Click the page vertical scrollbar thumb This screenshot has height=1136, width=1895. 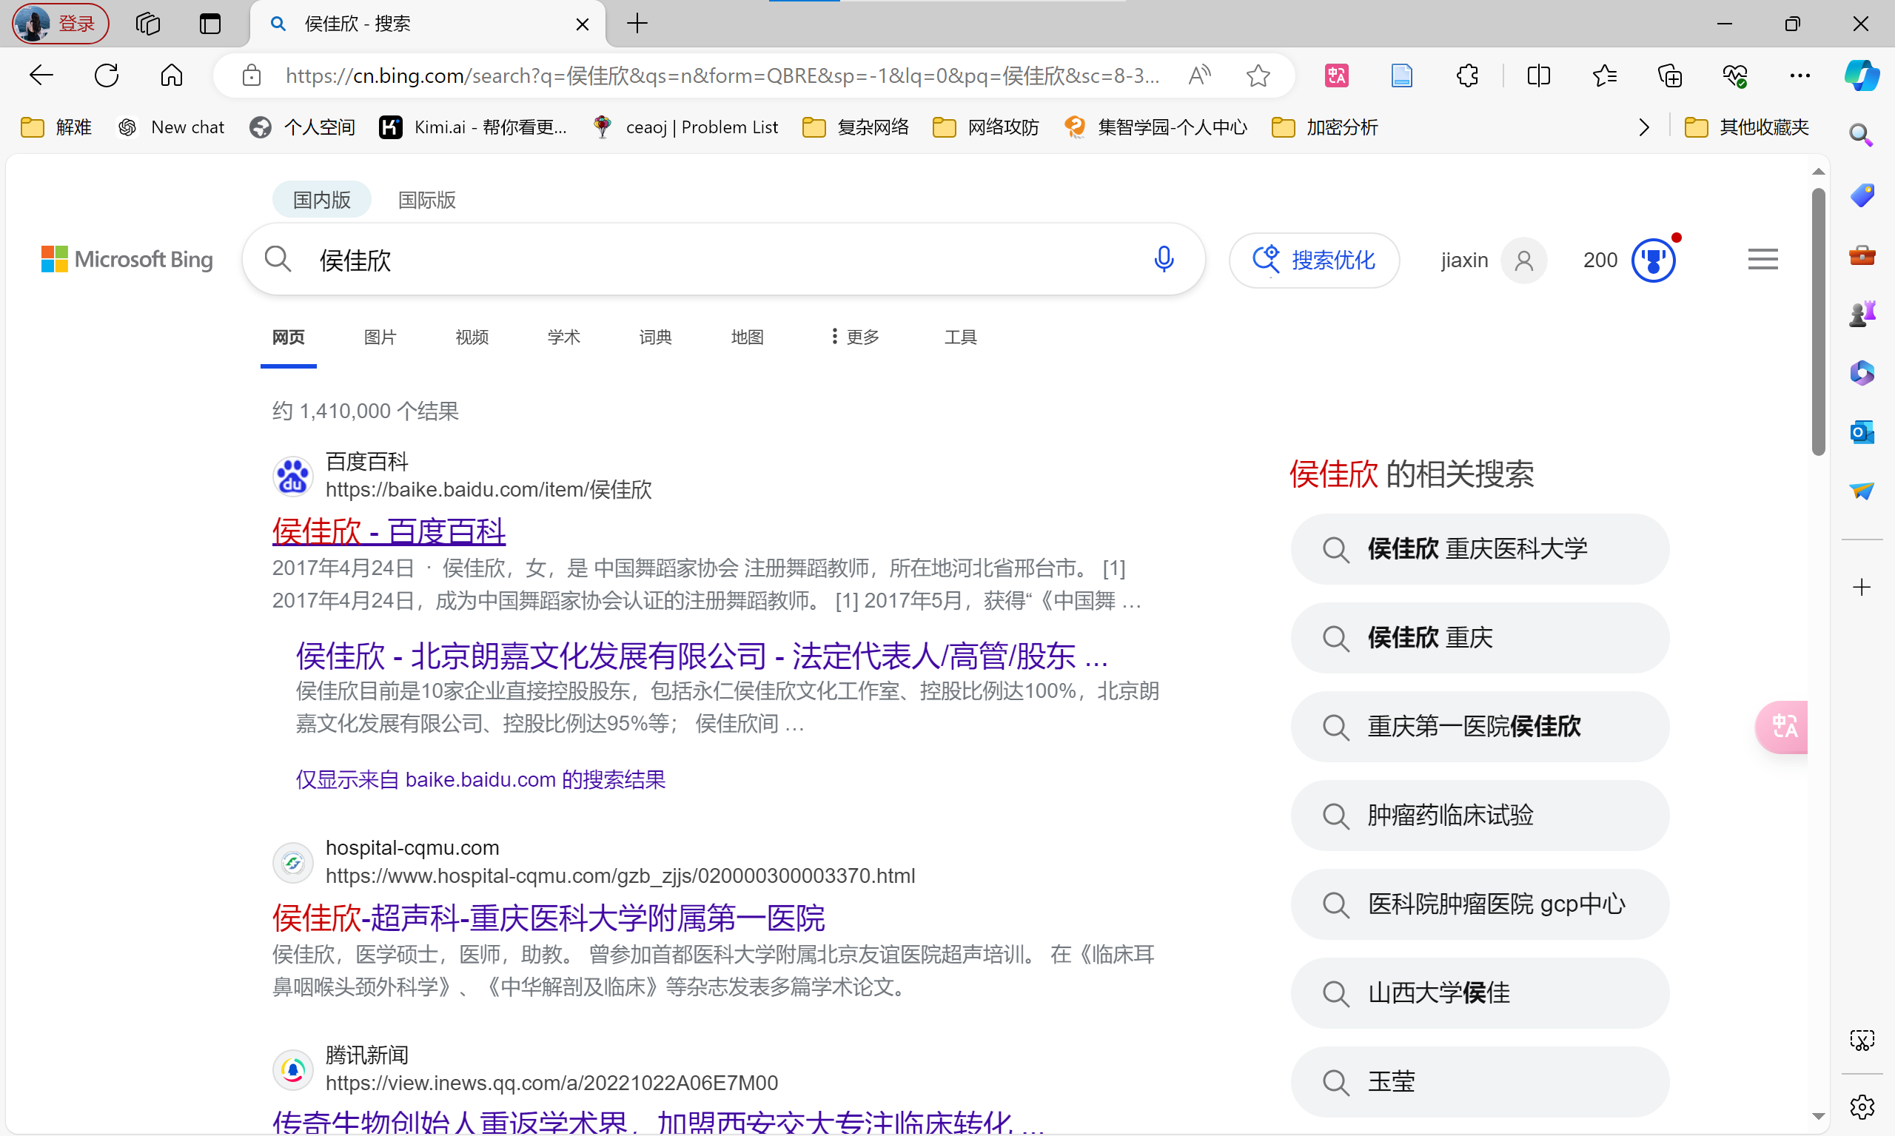click(1819, 321)
